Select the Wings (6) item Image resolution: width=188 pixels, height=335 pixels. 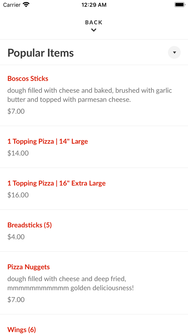(21, 329)
